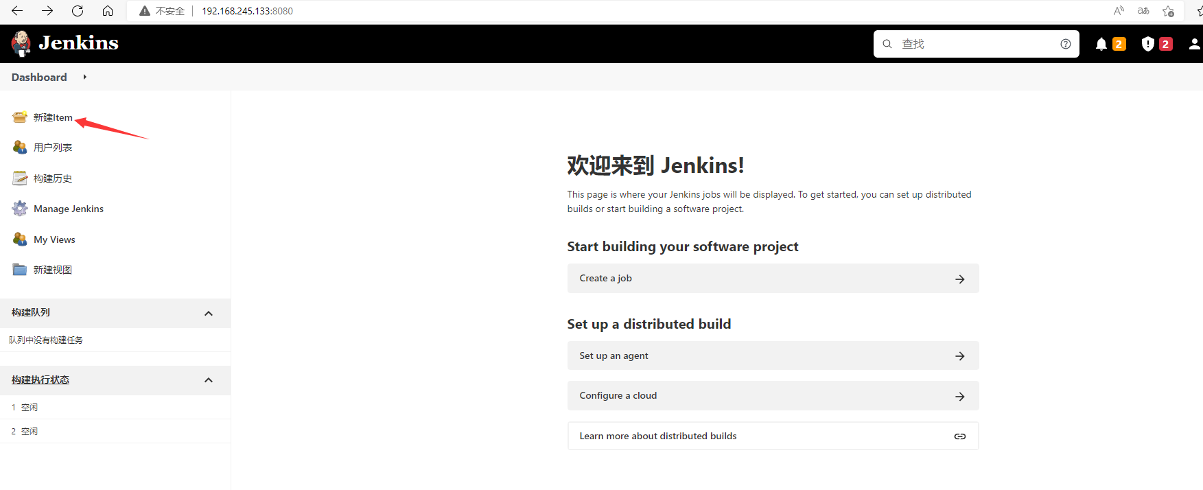This screenshot has height=490, width=1203.
Task: Open search help question mark icon
Action: coord(1065,44)
